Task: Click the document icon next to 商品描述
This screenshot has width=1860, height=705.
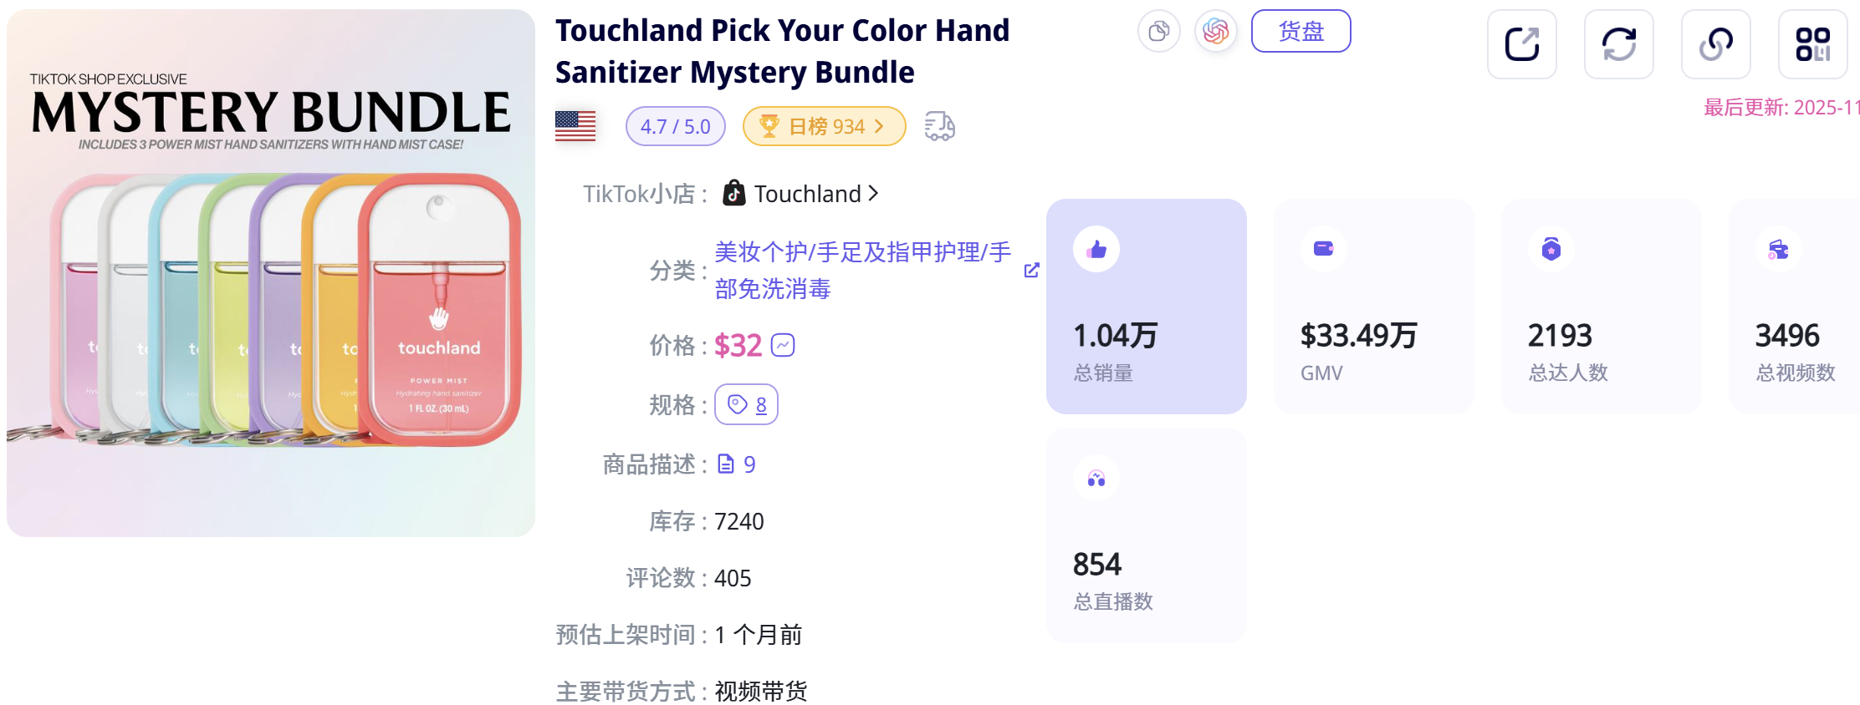Action: click(x=726, y=464)
